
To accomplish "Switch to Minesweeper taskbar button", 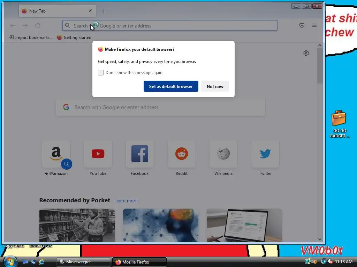I will click(x=84, y=262).
